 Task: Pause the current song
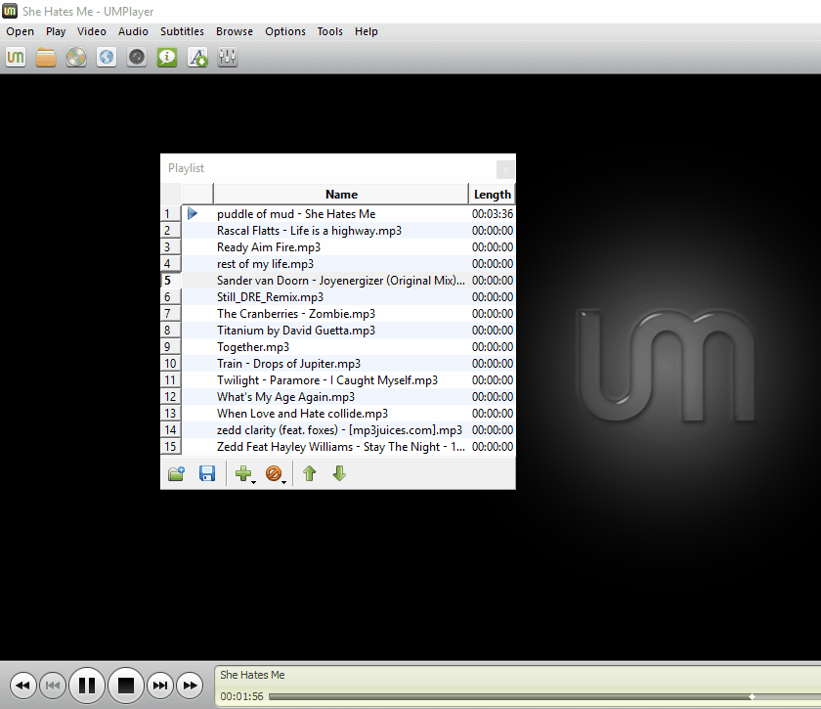pyautogui.click(x=87, y=685)
